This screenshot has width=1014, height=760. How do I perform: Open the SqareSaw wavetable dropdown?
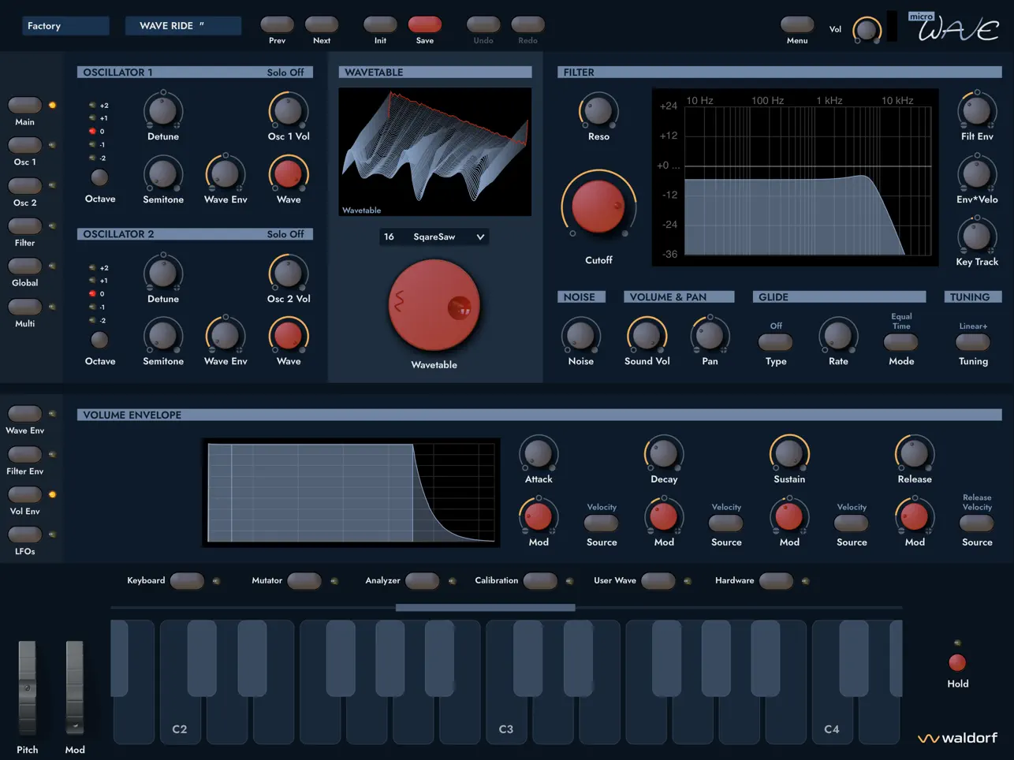[434, 237]
